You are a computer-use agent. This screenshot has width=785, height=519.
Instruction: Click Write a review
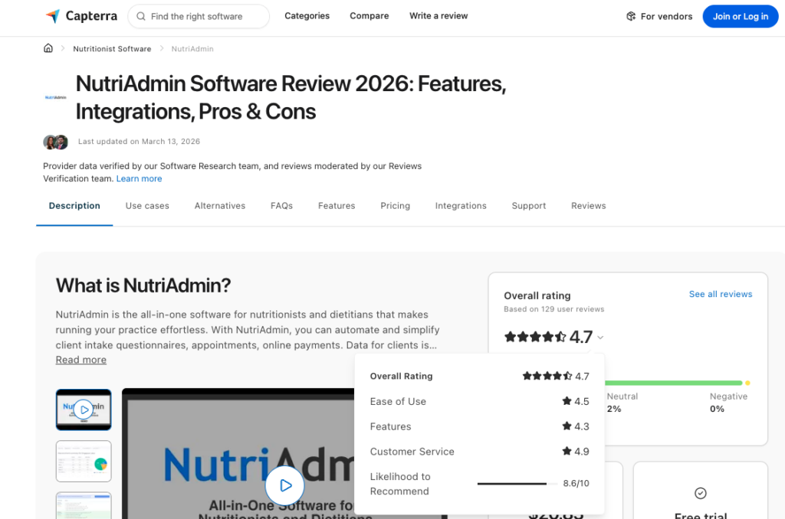pyautogui.click(x=438, y=16)
